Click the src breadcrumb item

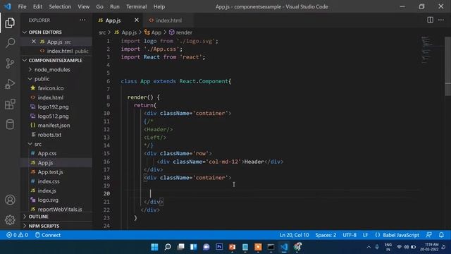coord(102,32)
